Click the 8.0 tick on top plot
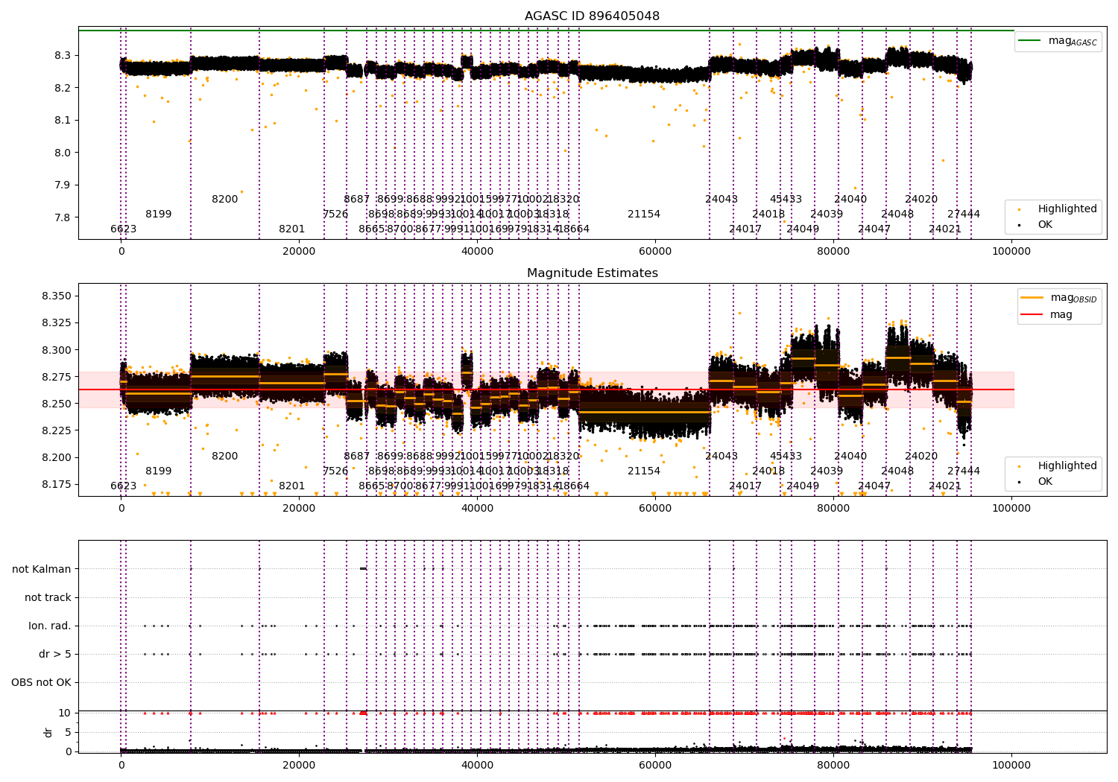The height and width of the screenshot is (782, 1118). 62,153
